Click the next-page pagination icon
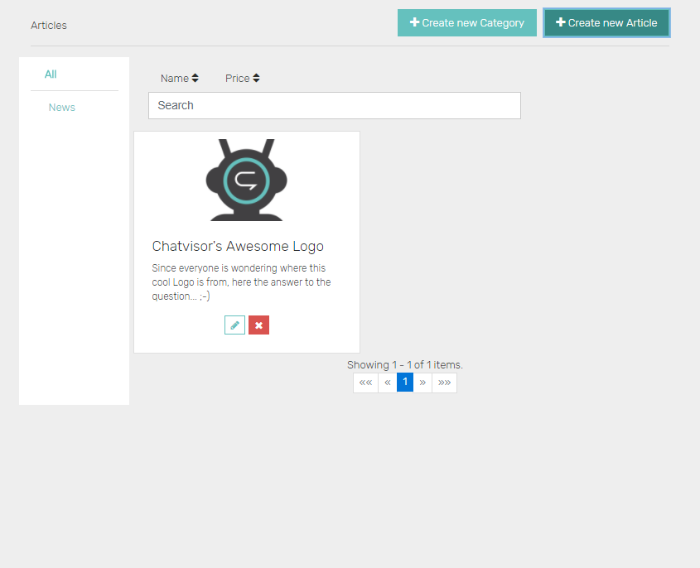Viewport: 700px width, 568px height. pos(423,382)
